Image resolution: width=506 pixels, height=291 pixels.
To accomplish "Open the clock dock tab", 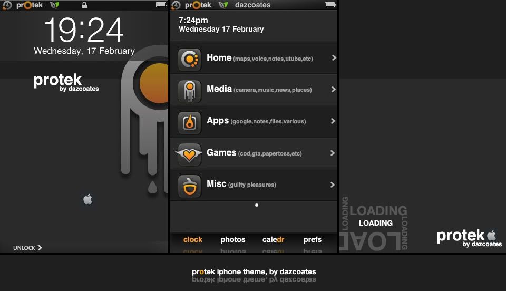I will pos(193,240).
